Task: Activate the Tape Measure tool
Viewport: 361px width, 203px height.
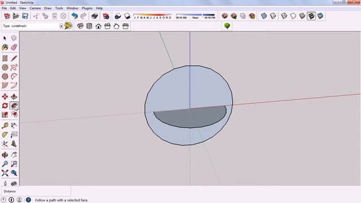Action: click(5, 125)
